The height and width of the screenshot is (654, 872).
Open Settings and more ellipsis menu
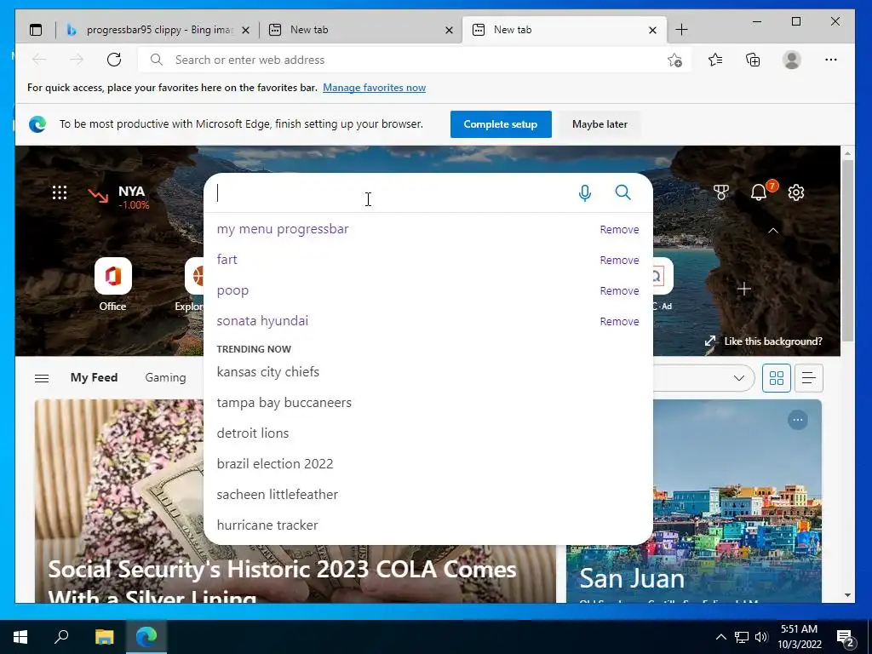pos(831,60)
